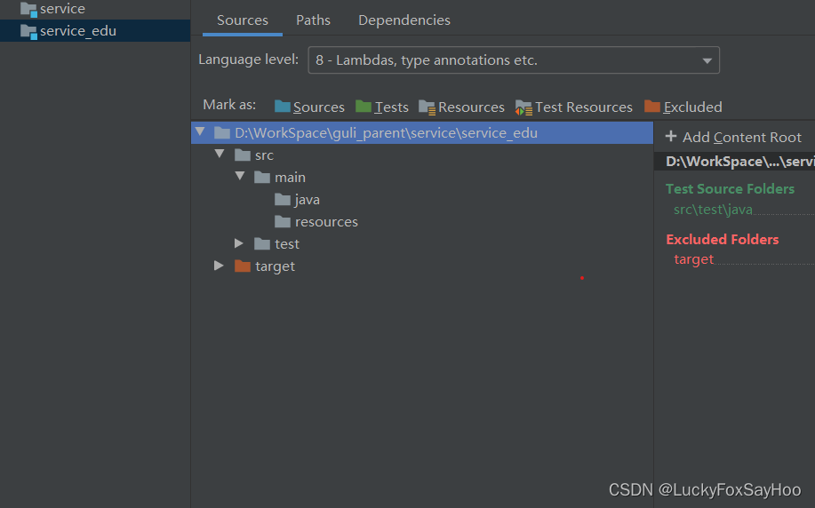Select the test folder
Image resolution: width=815 pixels, height=508 pixels.
tap(287, 244)
